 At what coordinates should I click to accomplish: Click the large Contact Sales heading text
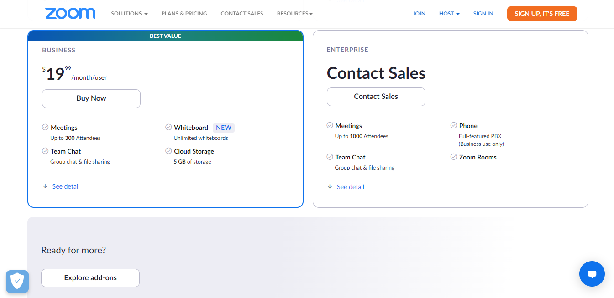376,73
